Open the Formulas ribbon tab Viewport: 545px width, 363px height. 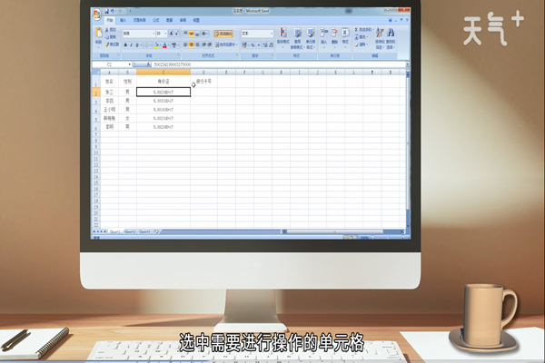click(156, 19)
